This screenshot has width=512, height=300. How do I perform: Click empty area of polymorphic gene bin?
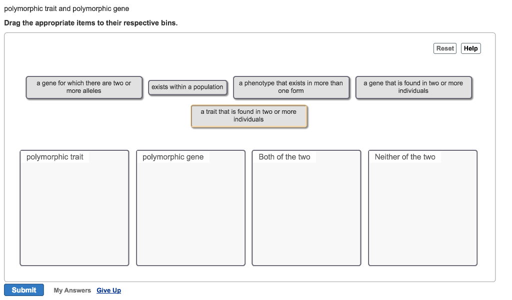190,215
